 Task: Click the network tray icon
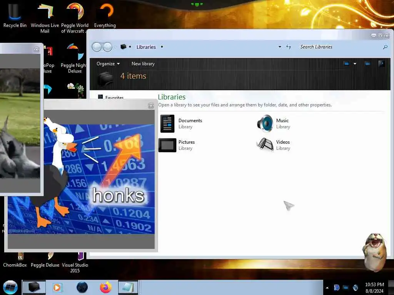click(x=346, y=287)
